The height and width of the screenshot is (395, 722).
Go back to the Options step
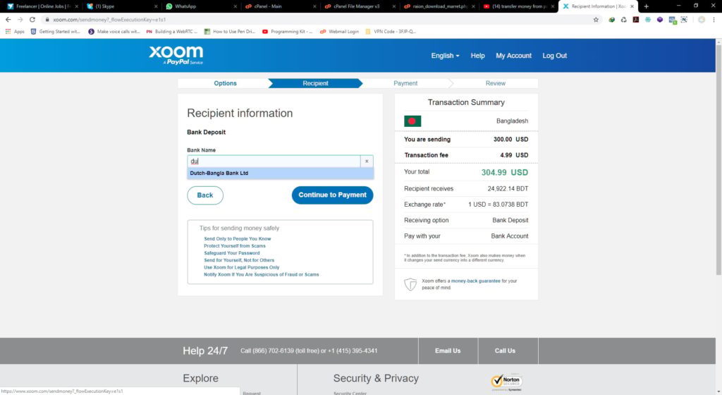tap(225, 83)
